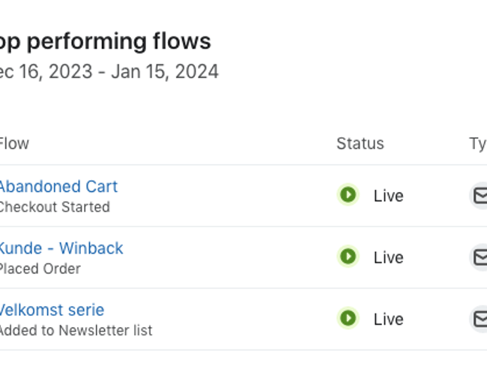This screenshot has height=375, width=487.
Task: Open the Velkomst serie flow link
Action: (51, 310)
